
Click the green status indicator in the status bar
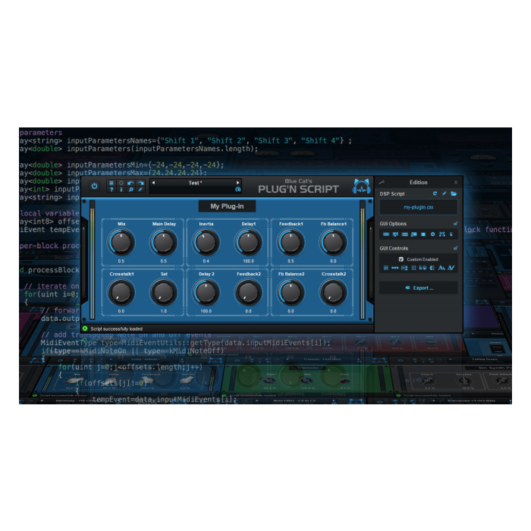85,328
